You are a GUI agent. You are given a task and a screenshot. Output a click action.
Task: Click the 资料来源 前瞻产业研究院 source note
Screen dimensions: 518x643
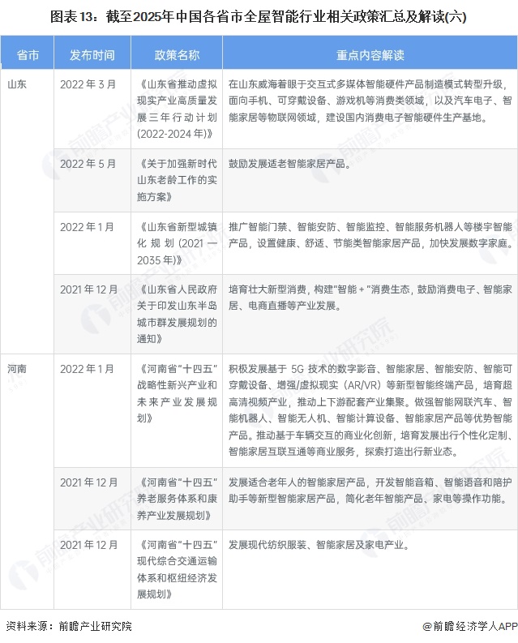pyautogui.click(x=68, y=627)
